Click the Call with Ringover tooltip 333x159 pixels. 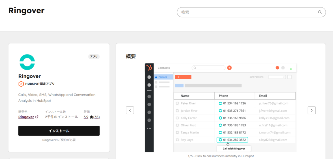pyautogui.click(x=234, y=149)
